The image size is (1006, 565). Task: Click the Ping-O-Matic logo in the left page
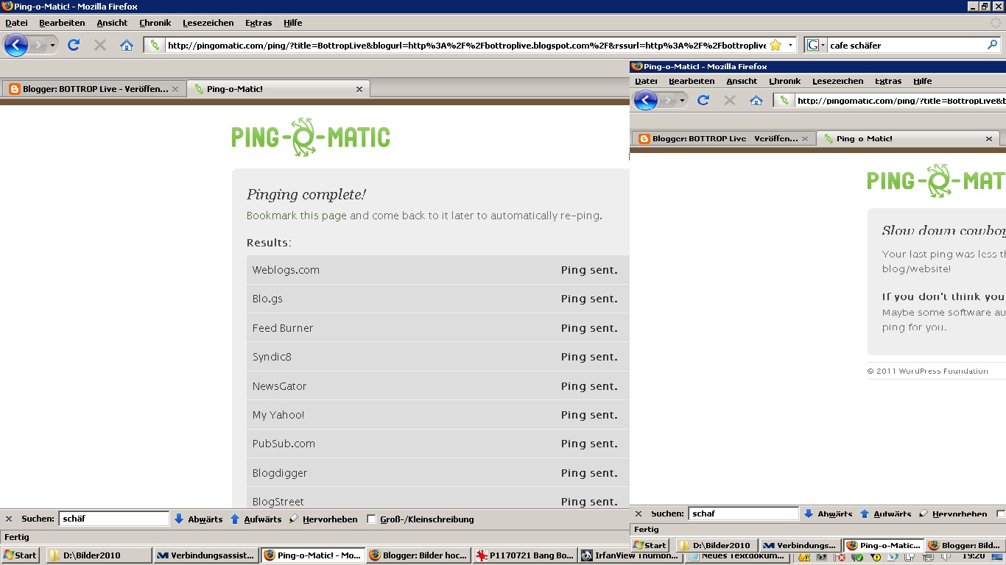[x=311, y=138]
